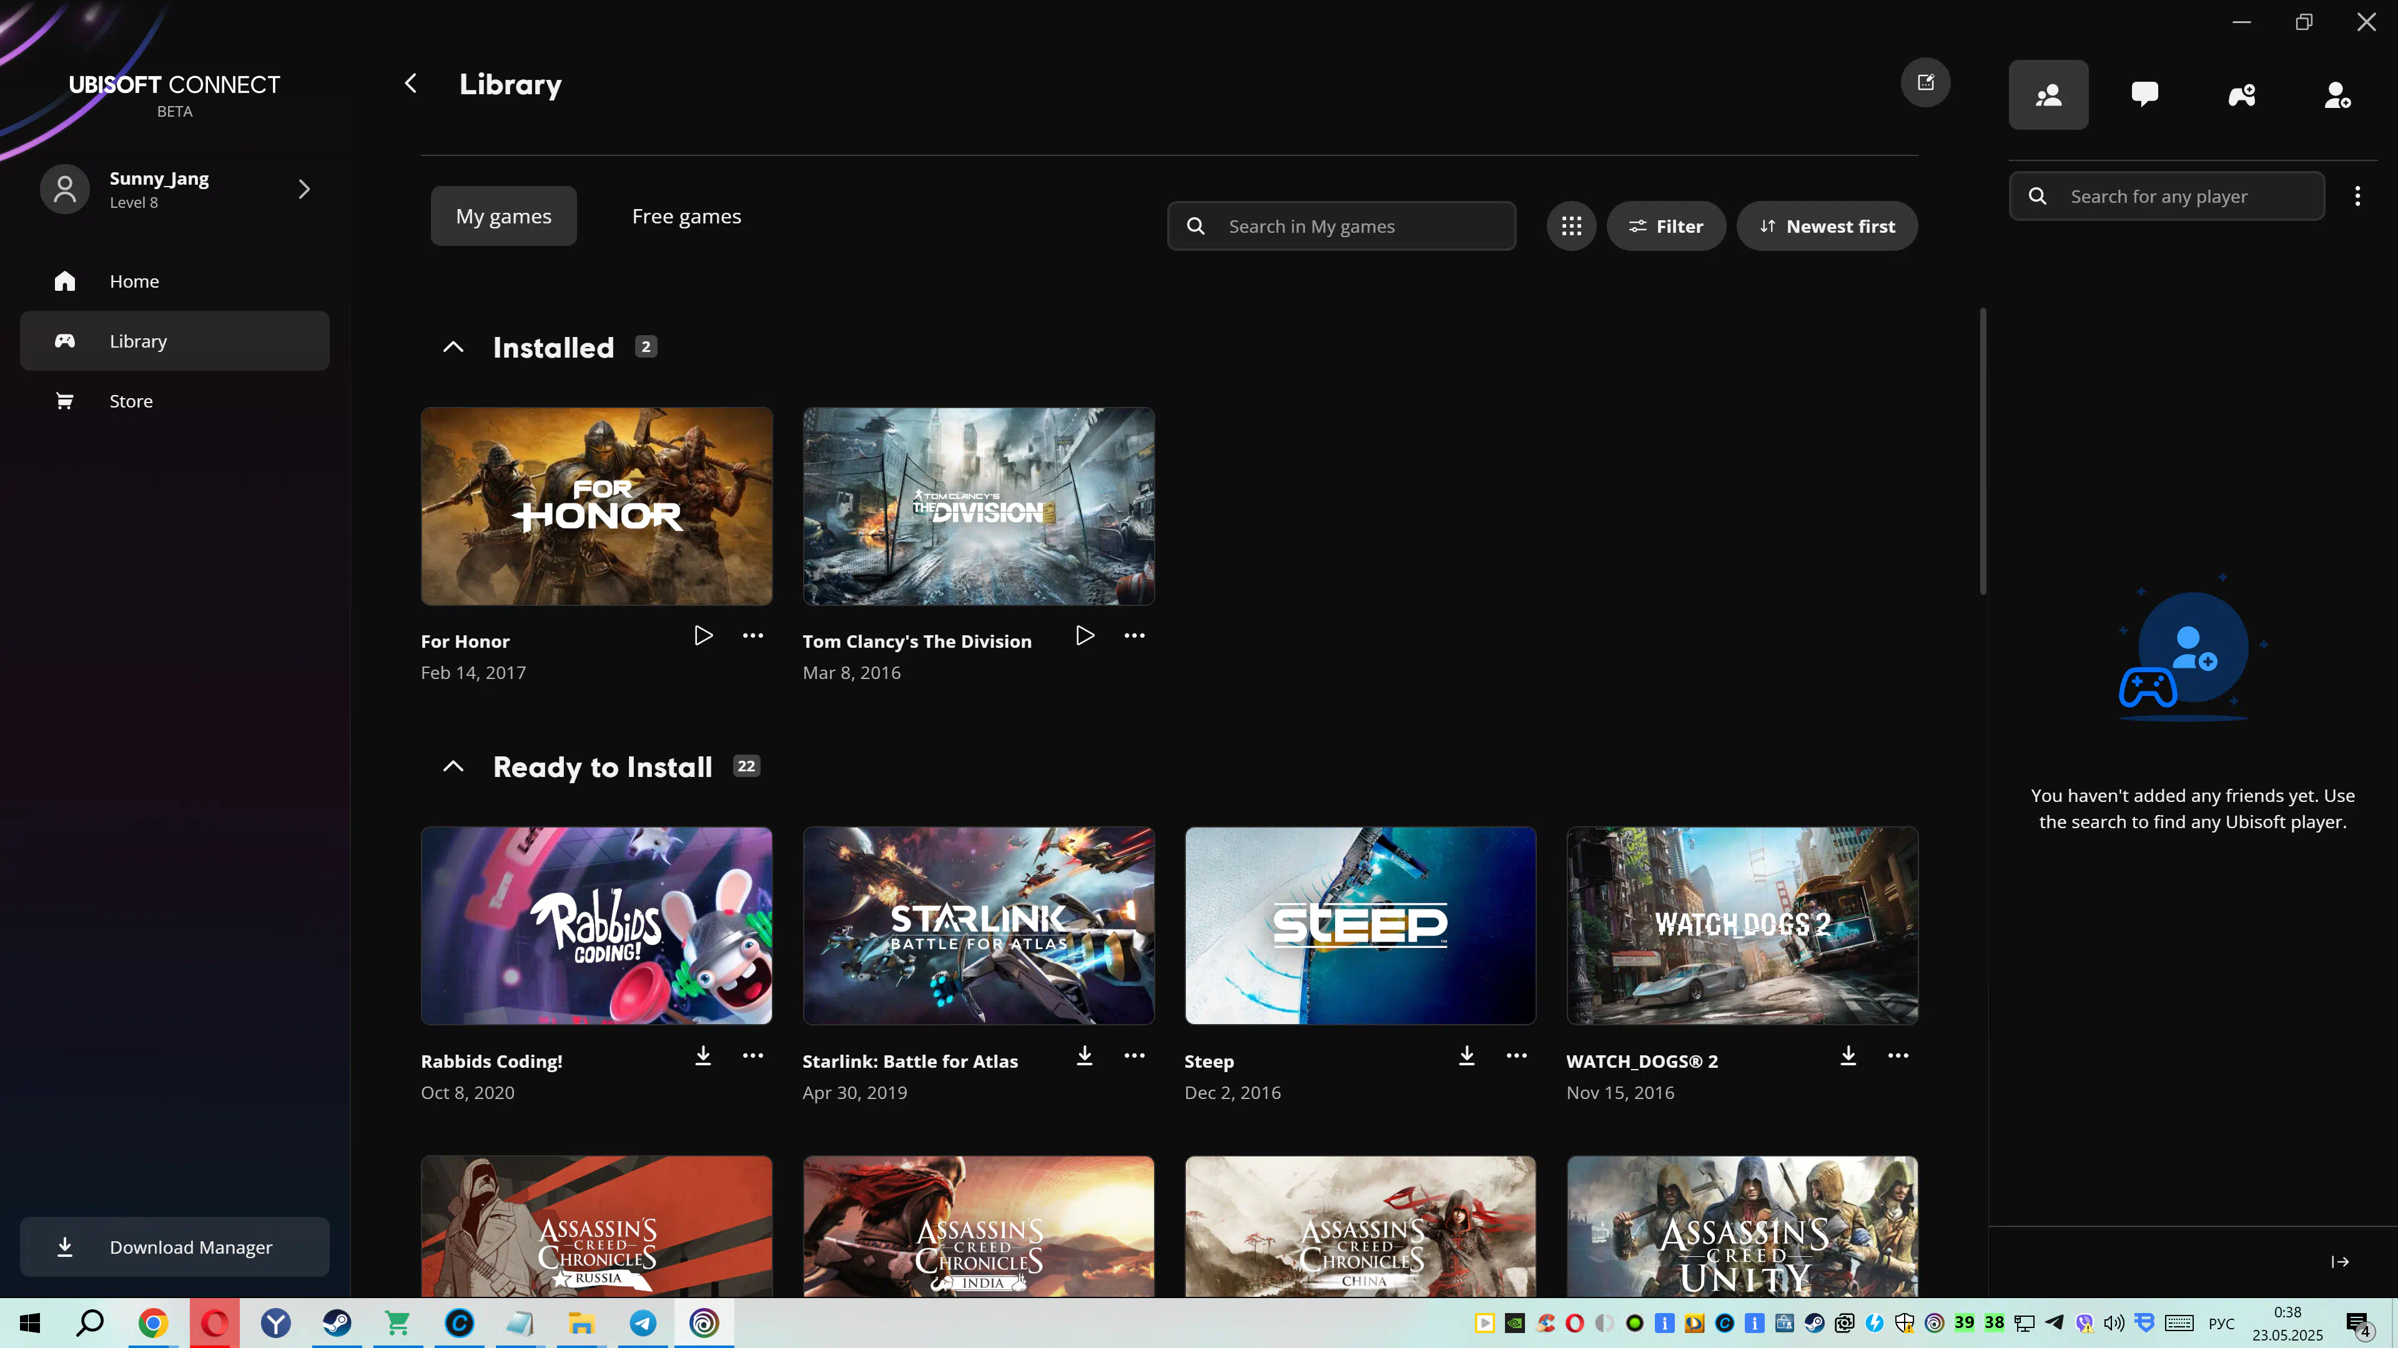The image size is (2398, 1348).
Task: Open Telegram from the taskbar
Action: tap(643, 1323)
